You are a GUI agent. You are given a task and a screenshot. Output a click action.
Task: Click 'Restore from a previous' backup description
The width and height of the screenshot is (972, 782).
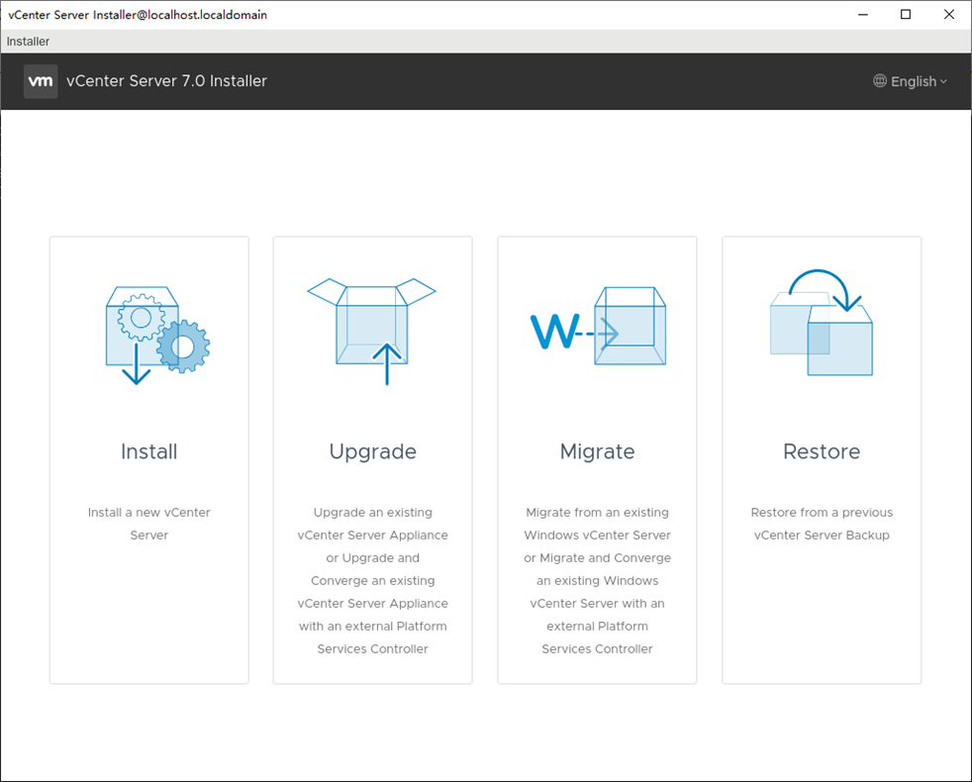point(822,524)
